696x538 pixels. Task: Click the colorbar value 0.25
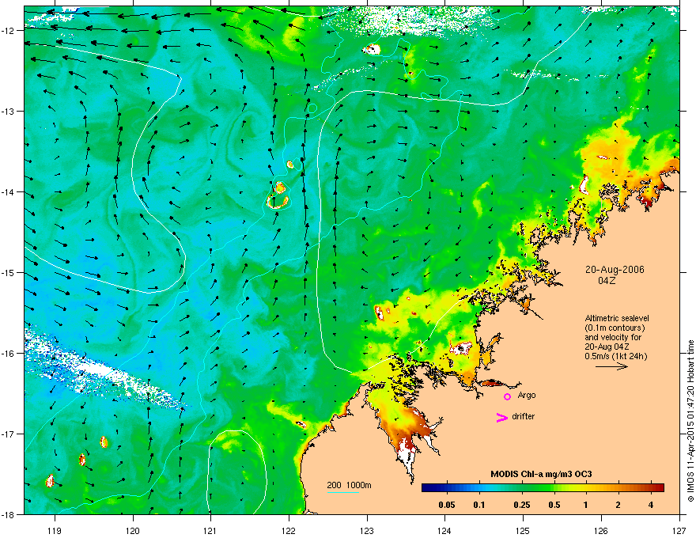point(521,505)
